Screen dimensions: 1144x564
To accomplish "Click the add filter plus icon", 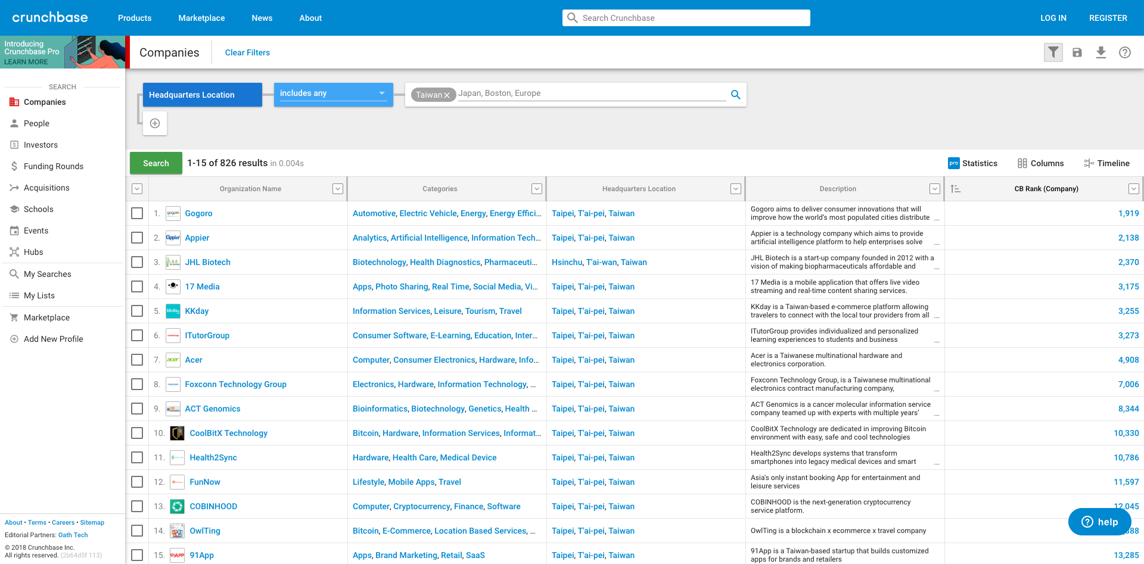I will (x=155, y=123).
